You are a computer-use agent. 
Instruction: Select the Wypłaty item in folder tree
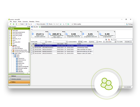point(20,70)
